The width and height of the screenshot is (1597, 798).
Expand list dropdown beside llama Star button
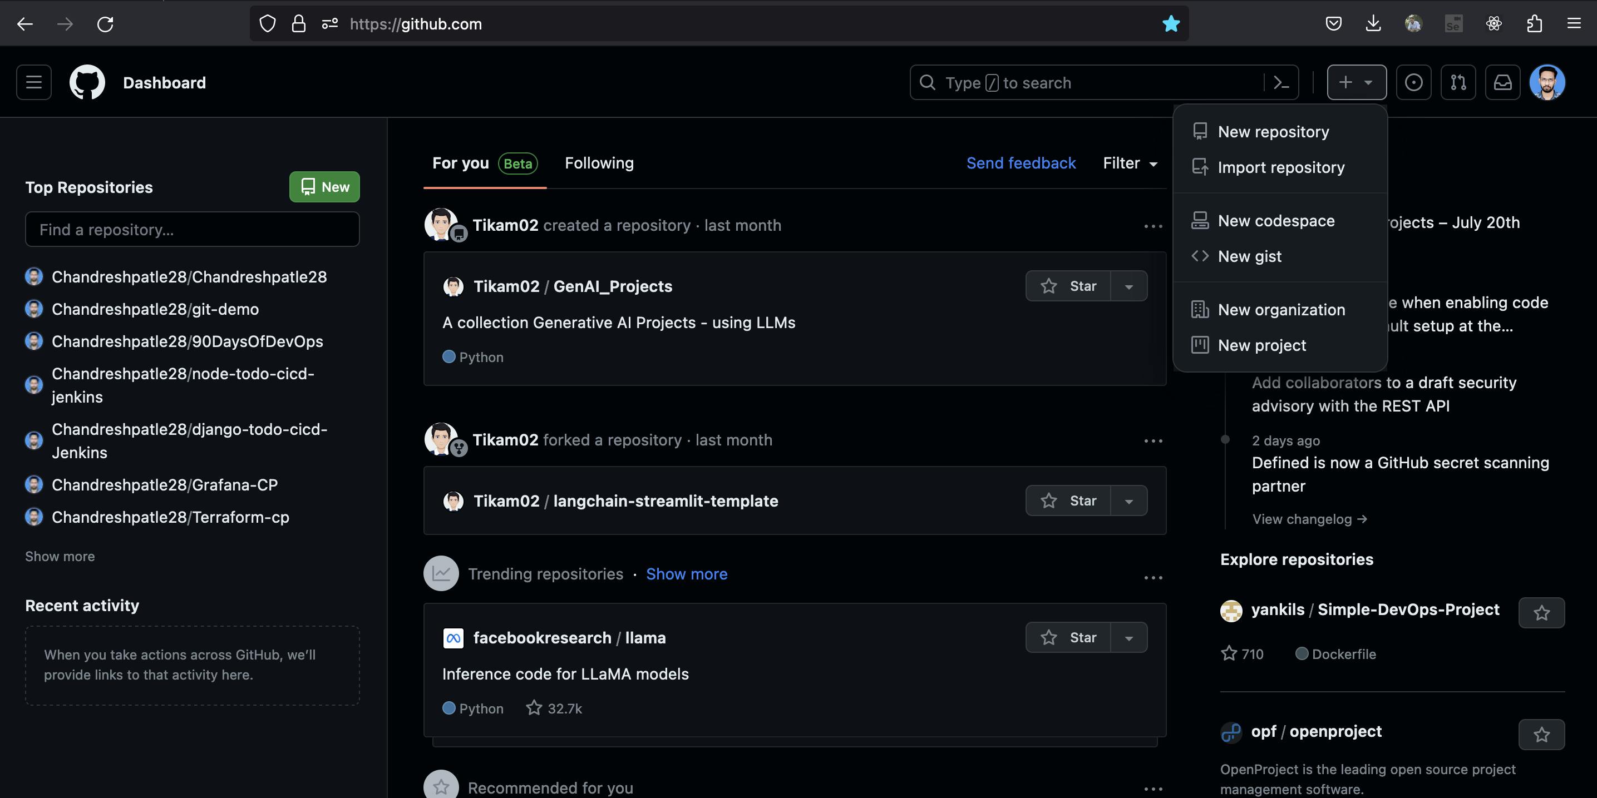click(x=1129, y=637)
